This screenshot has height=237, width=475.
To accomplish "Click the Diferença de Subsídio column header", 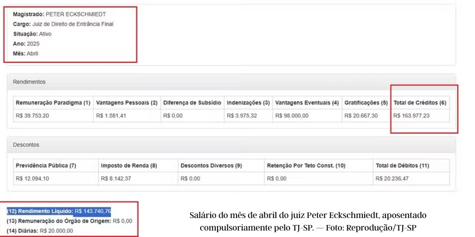I will click(x=192, y=103).
